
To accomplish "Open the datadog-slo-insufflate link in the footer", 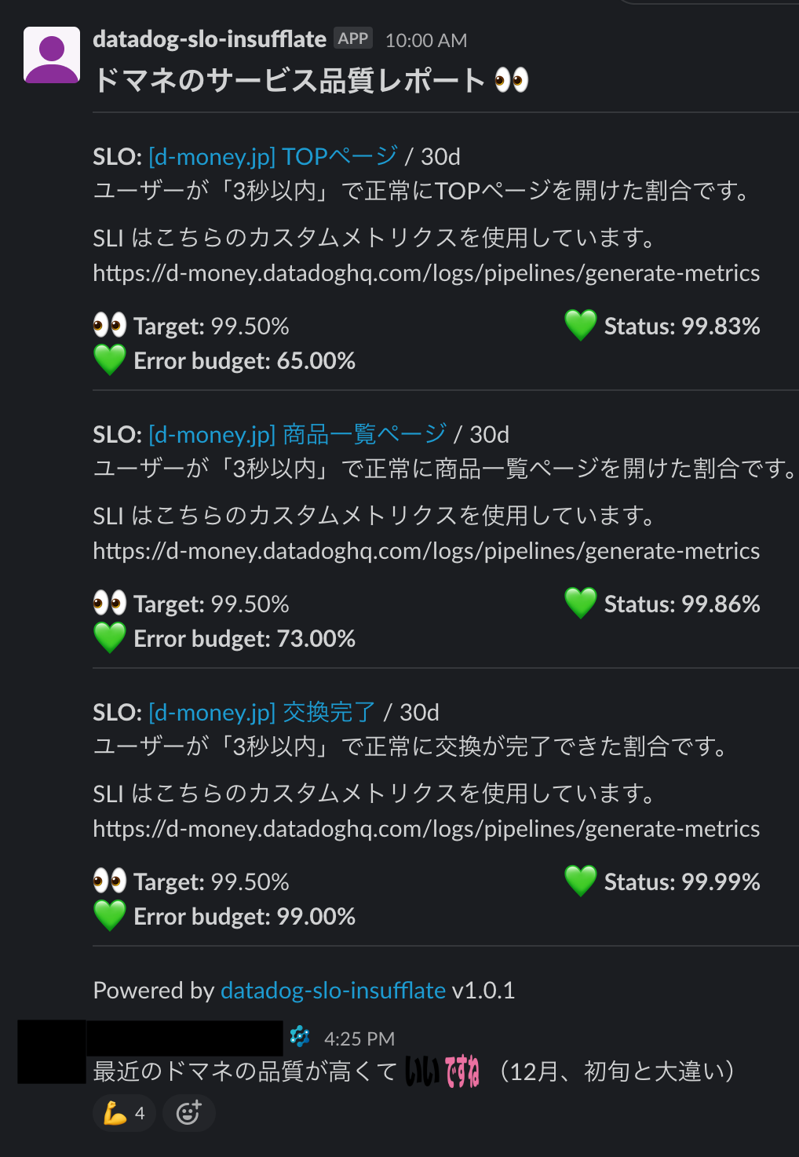I will [x=333, y=990].
